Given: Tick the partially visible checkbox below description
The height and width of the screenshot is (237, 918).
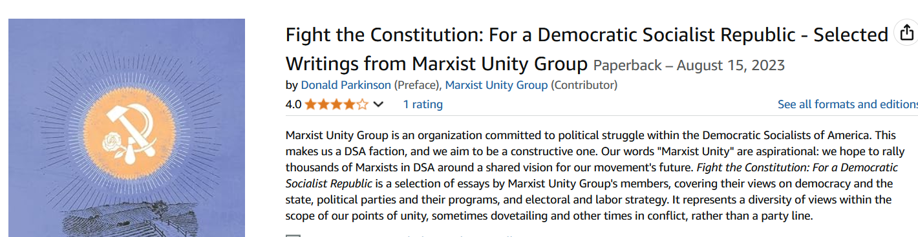Looking at the screenshot, I should [x=294, y=235].
